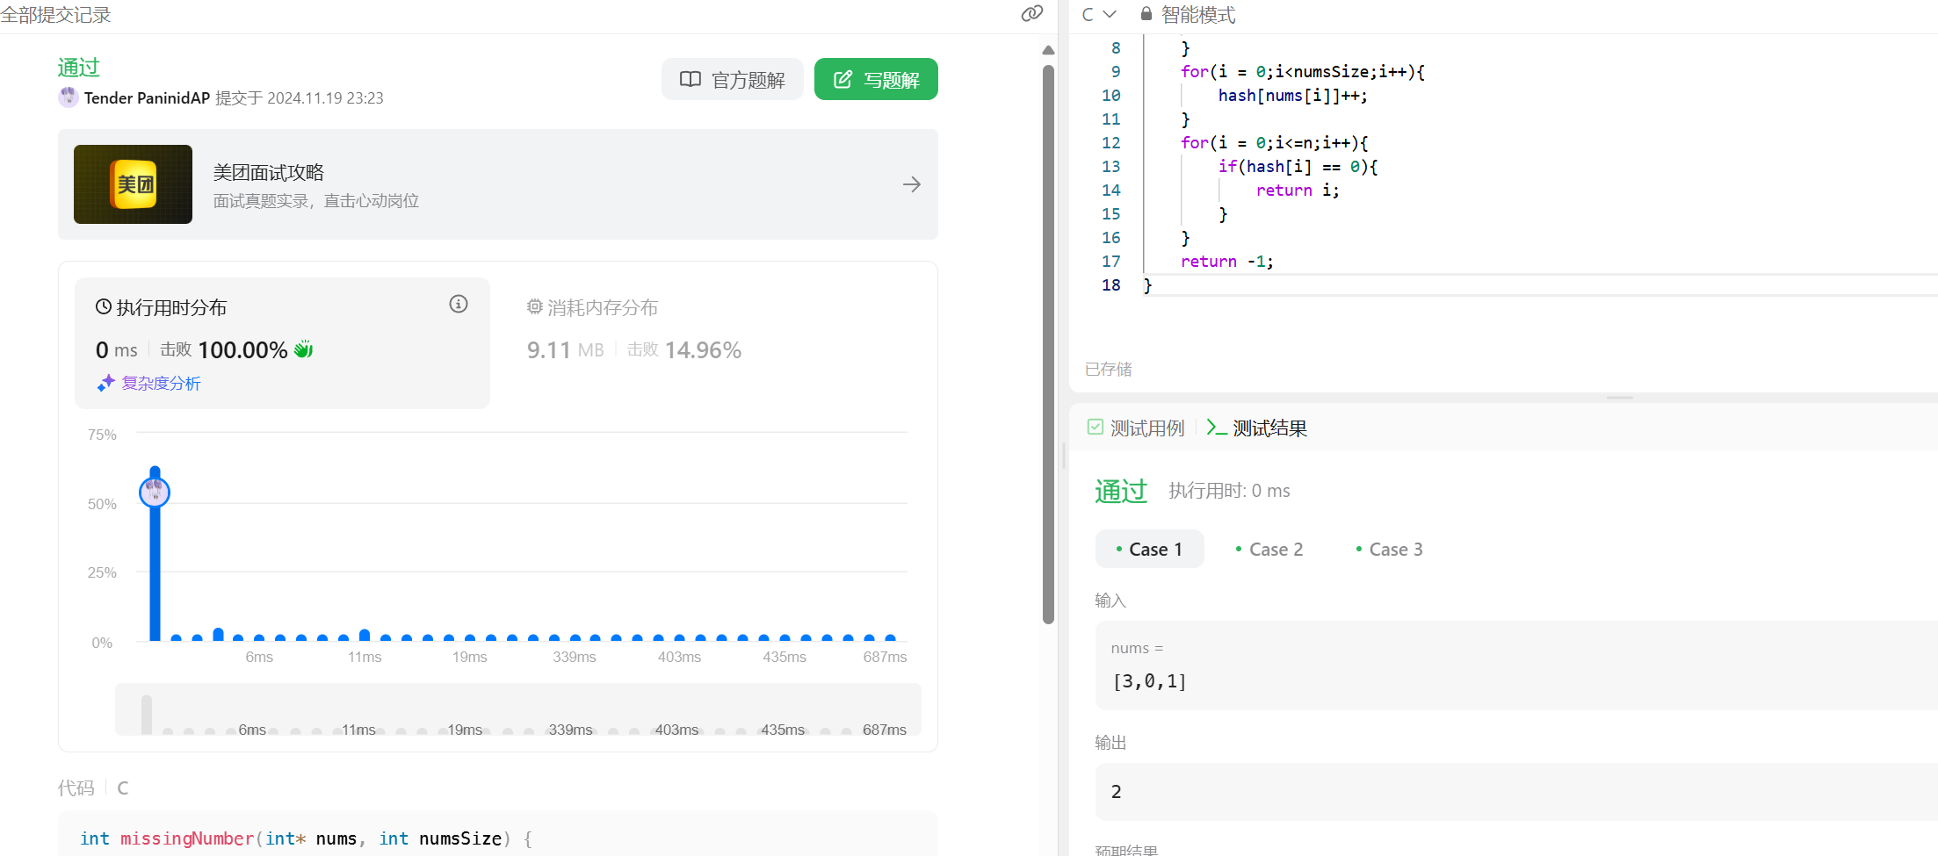Switch to the 测试结果 tab
The width and height of the screenshot is (1938, 856).
coord(1257,428)
